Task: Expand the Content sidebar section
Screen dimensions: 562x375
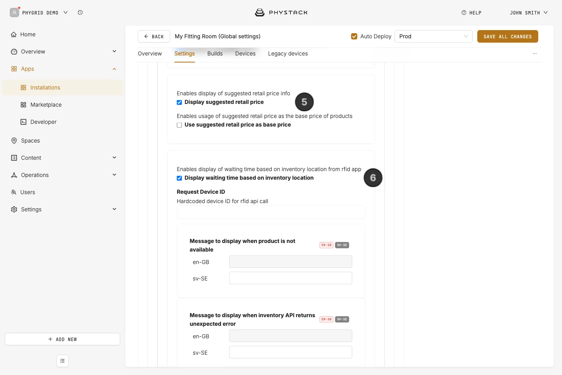Action: click(114, 157)
